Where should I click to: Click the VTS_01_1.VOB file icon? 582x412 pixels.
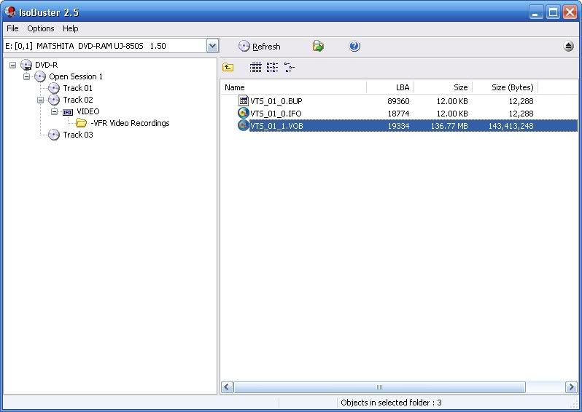click(x=244, y=125)
